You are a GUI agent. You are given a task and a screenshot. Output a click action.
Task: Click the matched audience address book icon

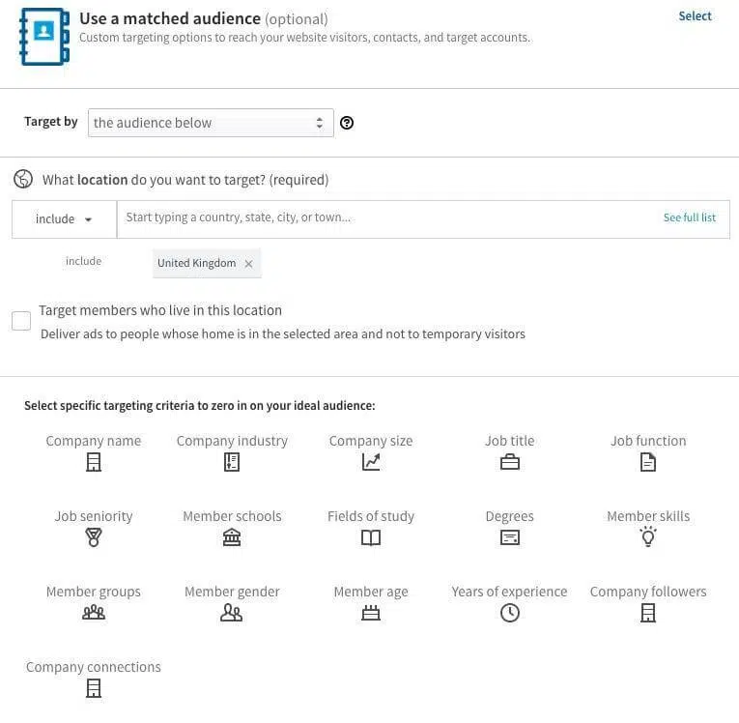point(44,36)
